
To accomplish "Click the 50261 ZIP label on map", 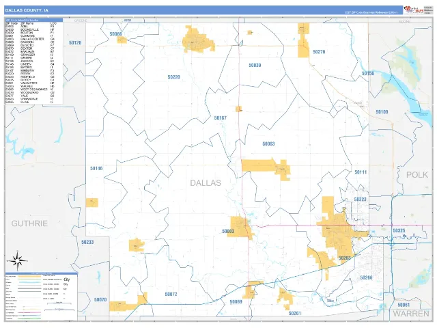I will point(294,314).
